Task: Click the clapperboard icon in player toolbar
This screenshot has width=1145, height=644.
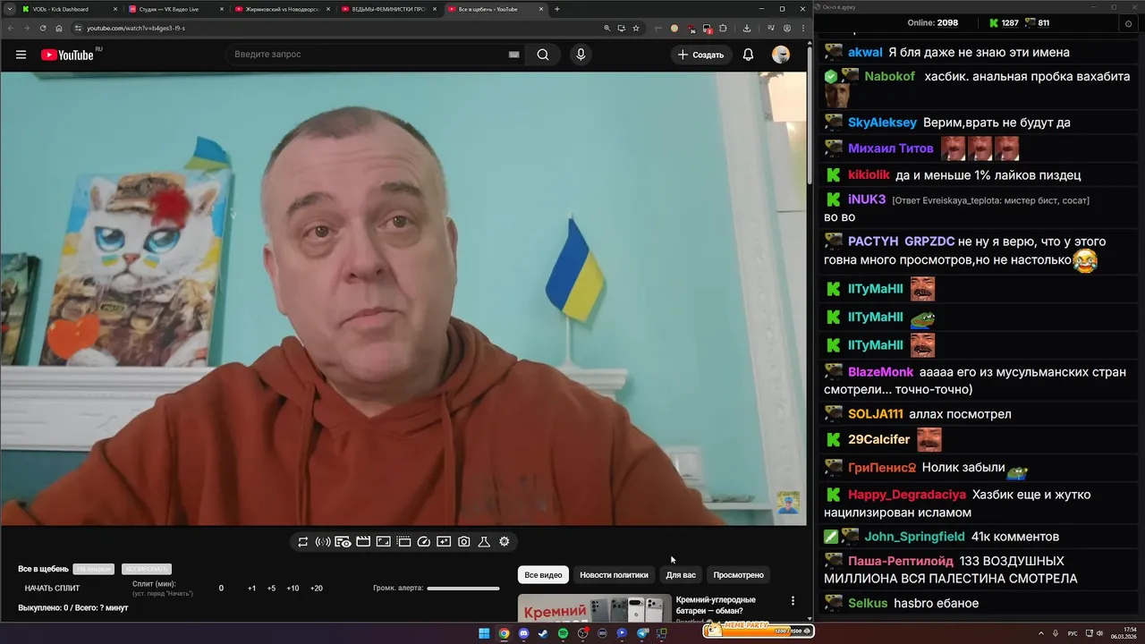Action: coord(363,542)
